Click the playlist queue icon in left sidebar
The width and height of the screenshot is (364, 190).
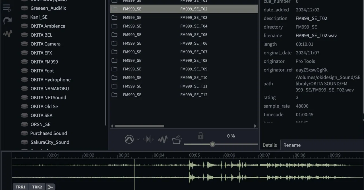[7, 8]
